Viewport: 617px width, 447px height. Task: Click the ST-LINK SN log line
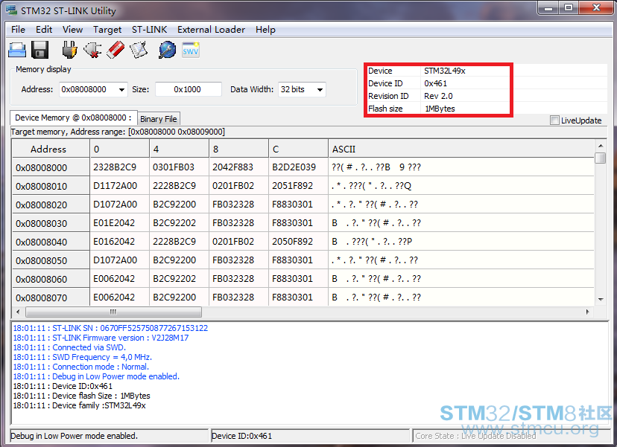coord(110,328)
